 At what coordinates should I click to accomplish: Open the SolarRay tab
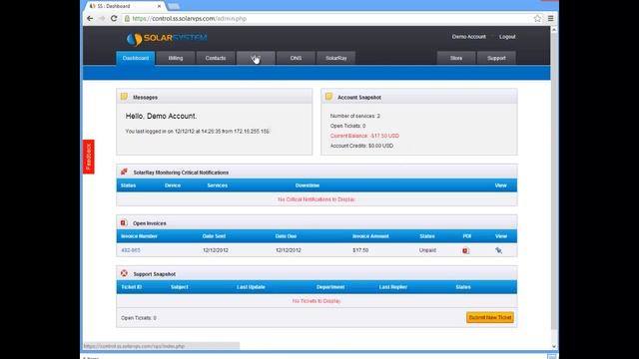point(336,58)
